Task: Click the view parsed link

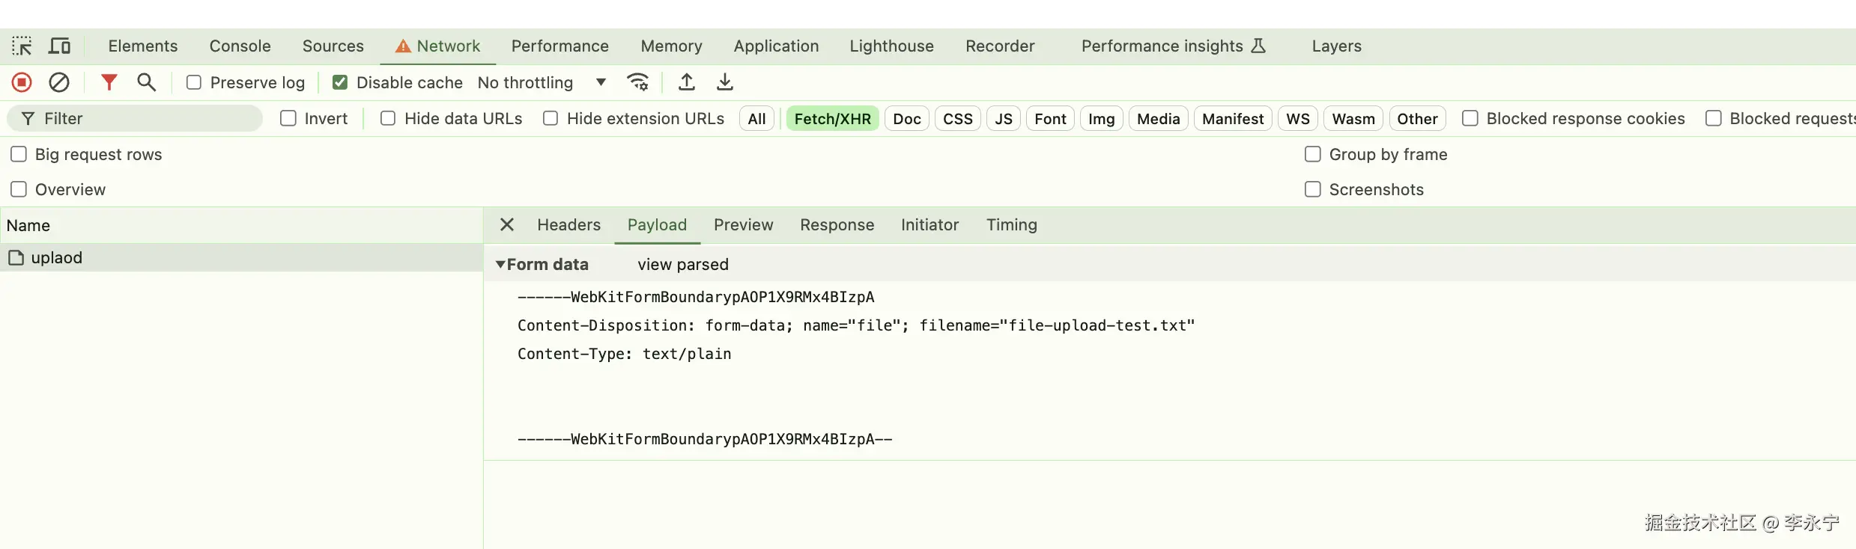Action: [682, 264]
